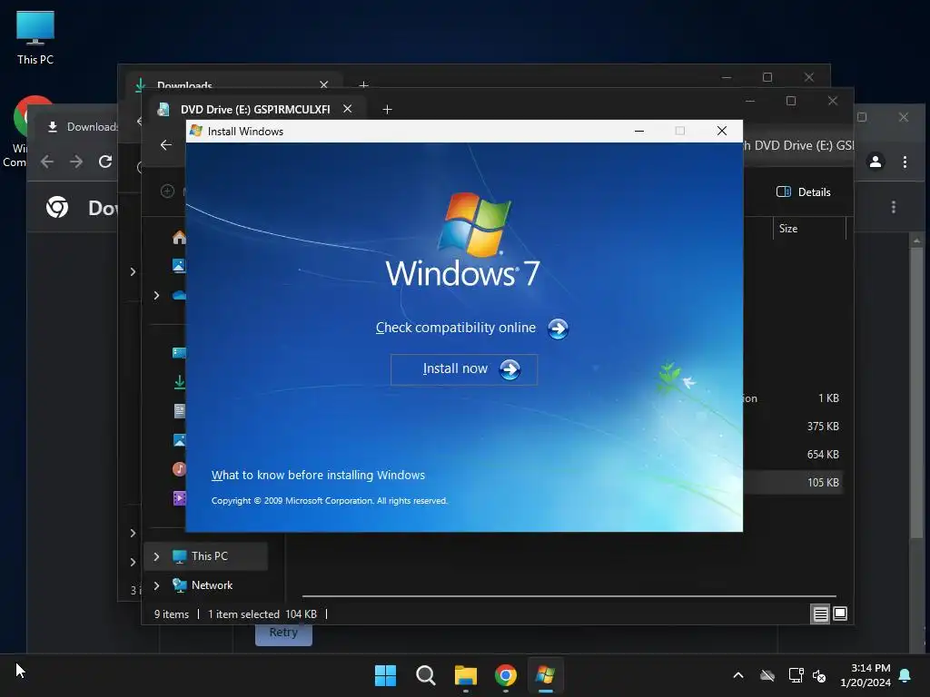
Task: Click Windows flag icon in Install Windows title bar
Action: point(196,131)
